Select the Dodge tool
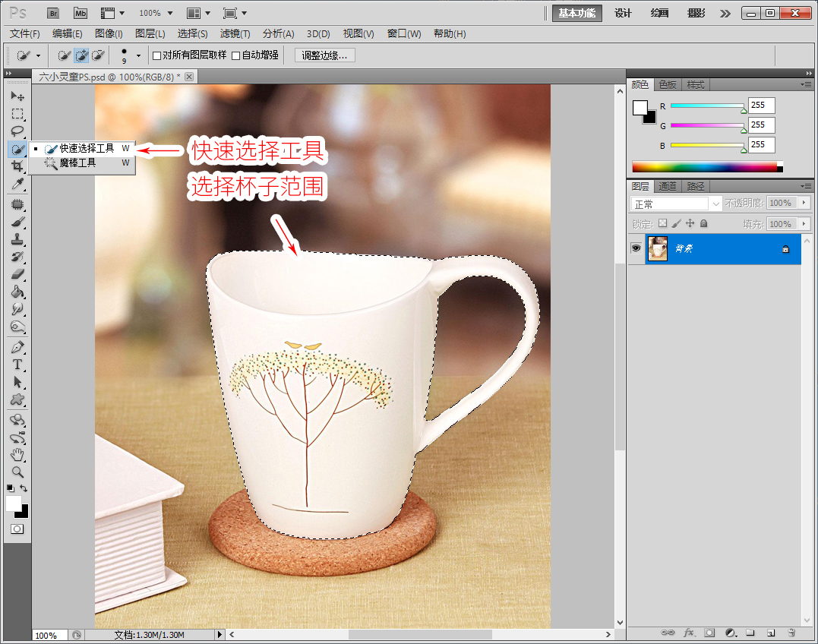818x644 pixels. (x=17, y=327)
